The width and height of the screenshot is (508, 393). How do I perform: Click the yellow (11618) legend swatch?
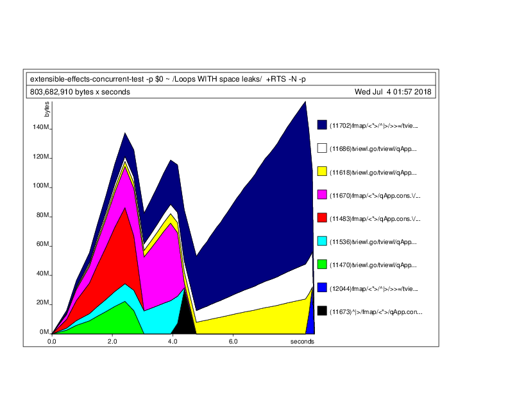[x=322, y=171]
